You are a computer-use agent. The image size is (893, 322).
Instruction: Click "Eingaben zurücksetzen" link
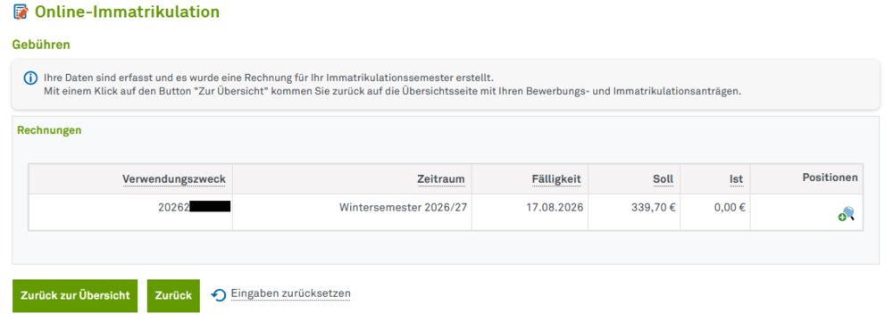point(290,293)
